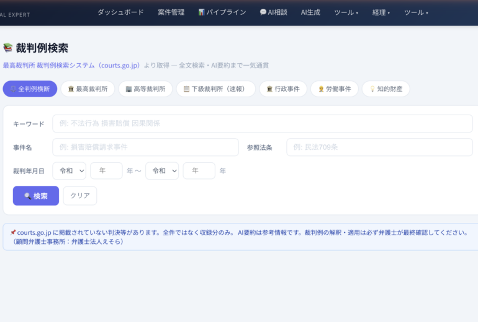478x322 pixels.
Task: Select the 最高裁判所 court filter tab
Action: point(88,89)
